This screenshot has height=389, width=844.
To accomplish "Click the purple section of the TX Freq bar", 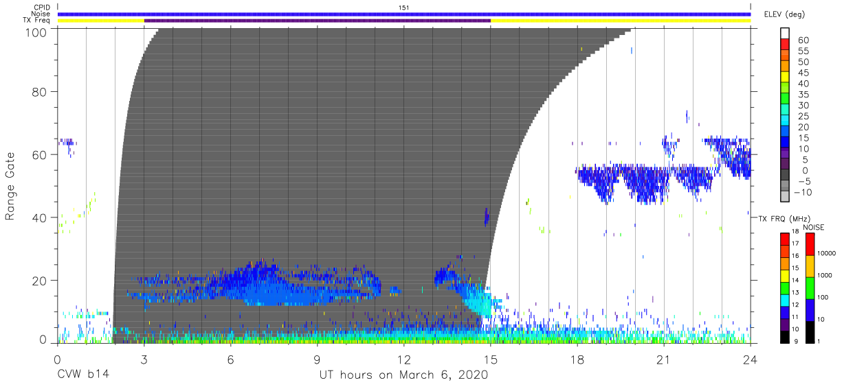I will pos(318,21).
